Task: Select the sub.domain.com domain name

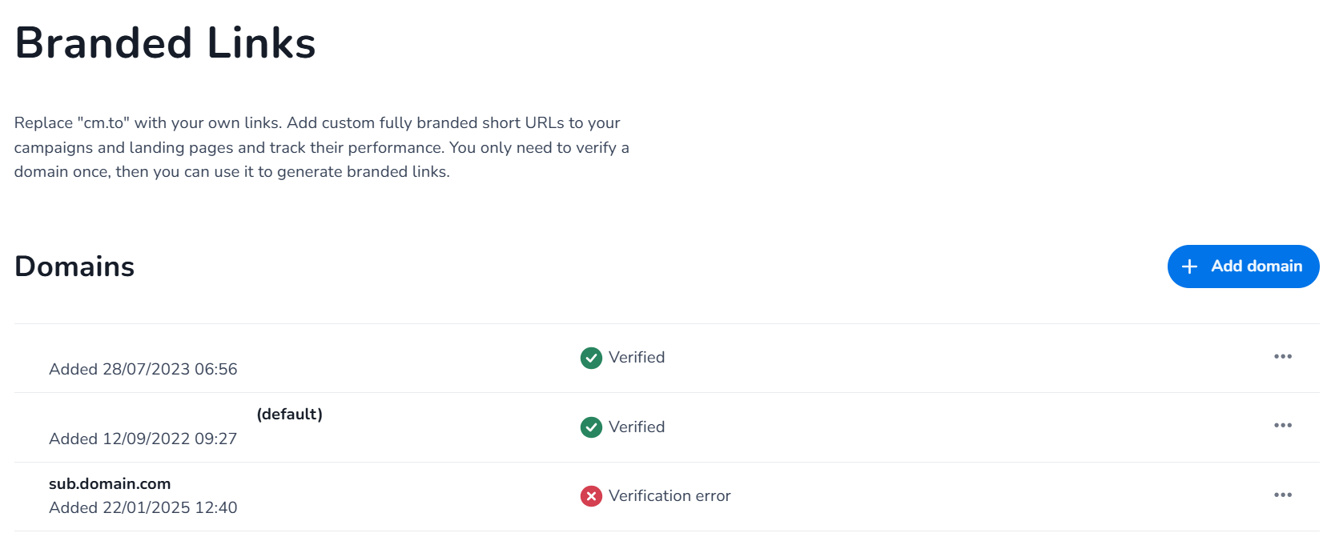Action: [x=110, y=484]
